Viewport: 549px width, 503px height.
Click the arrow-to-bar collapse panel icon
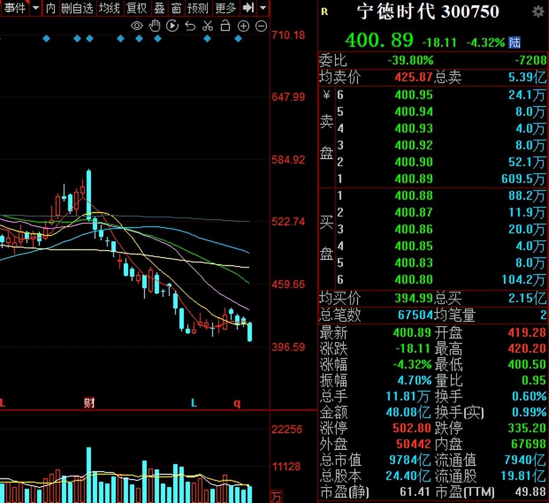[x=248, y=8]
